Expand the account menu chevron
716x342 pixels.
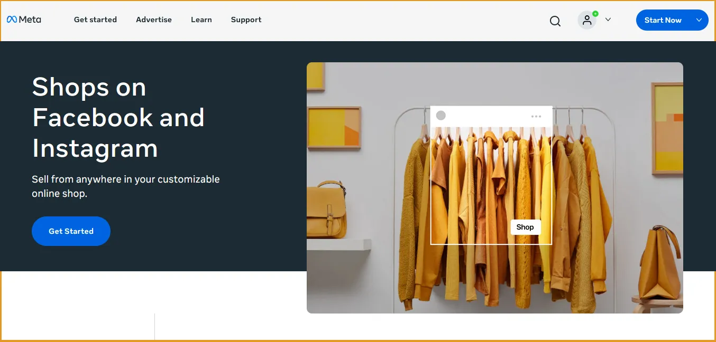[608, 20]
